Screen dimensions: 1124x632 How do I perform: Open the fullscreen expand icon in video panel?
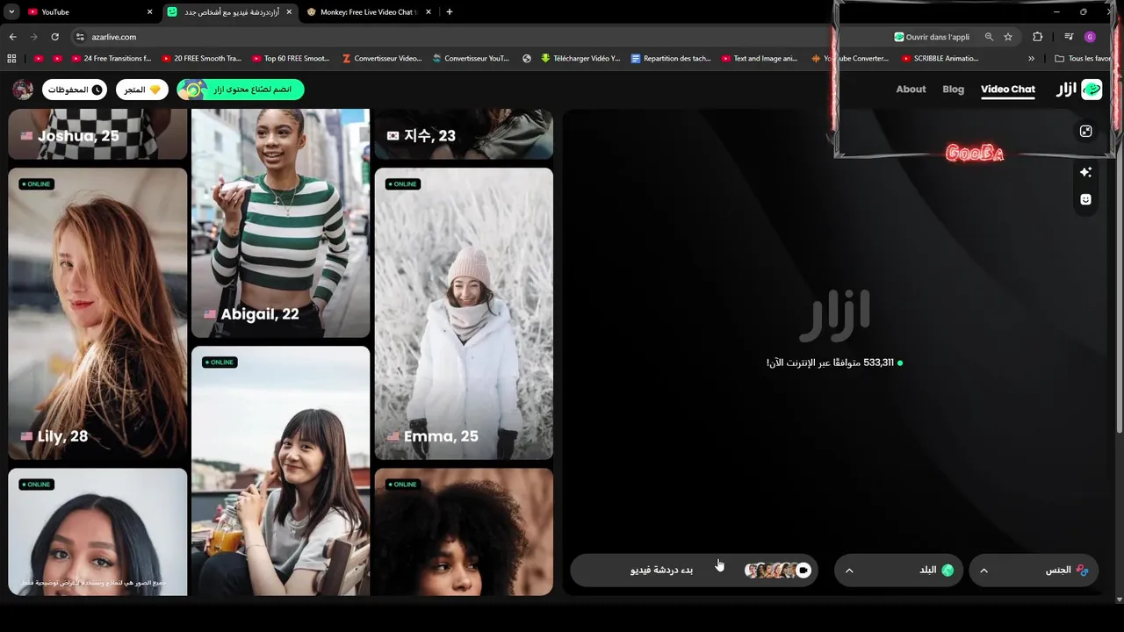pos(1085,131)
